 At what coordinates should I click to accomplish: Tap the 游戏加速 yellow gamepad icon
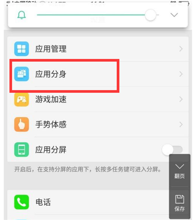click(22, 99)
